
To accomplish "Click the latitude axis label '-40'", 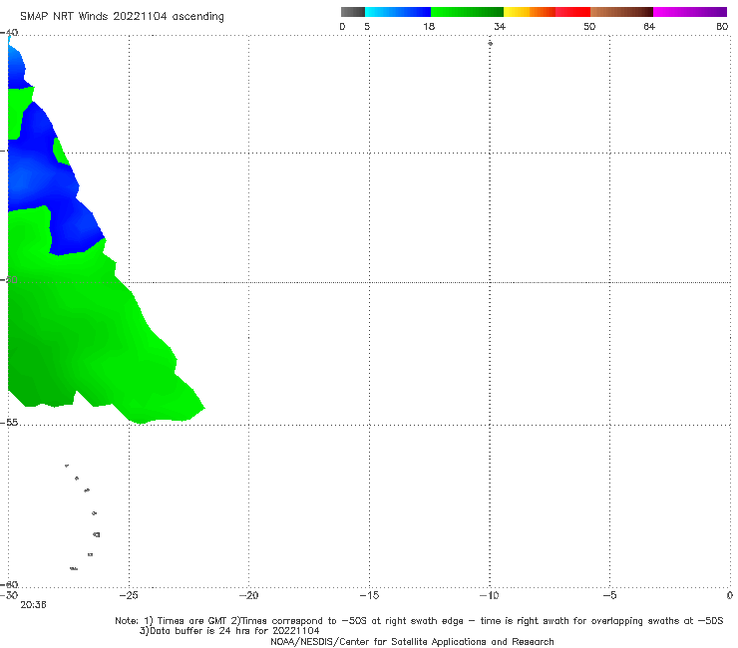I will [9, 33].
